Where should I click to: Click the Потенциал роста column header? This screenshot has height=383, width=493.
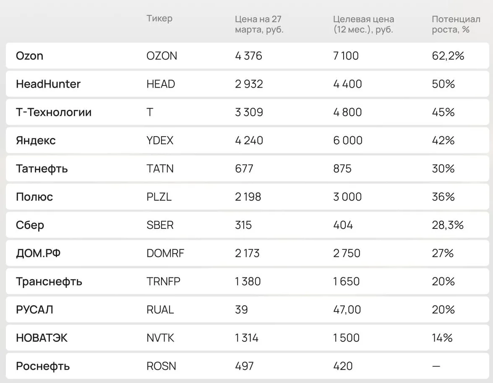point(456,24)
